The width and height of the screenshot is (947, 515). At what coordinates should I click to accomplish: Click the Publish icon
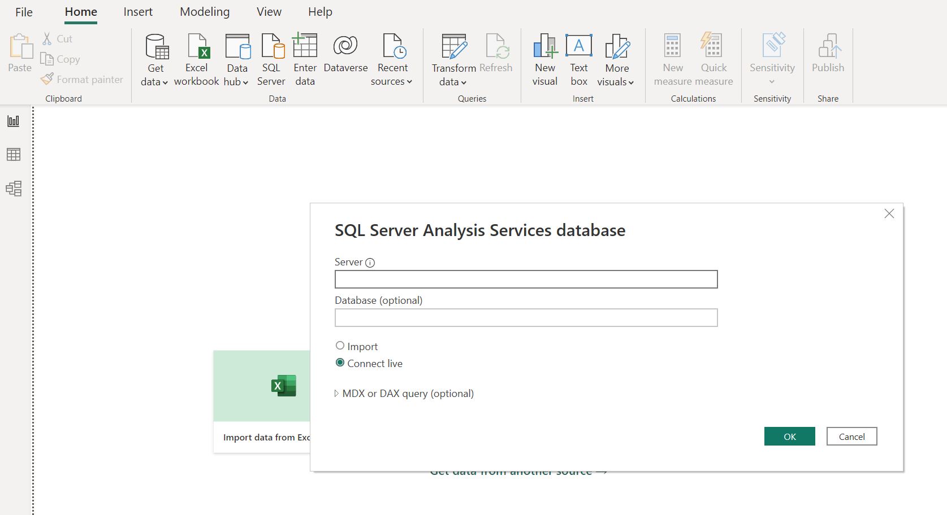pyautogui.click(x=829, y=46)
